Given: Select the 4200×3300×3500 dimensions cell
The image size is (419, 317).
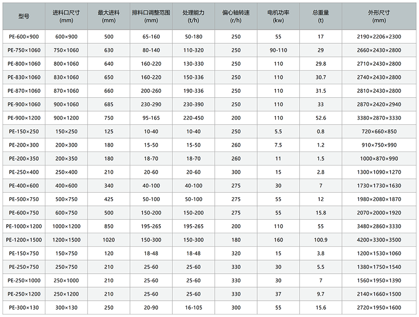Looking at the screenshot, I should click(x=379, y=240).
